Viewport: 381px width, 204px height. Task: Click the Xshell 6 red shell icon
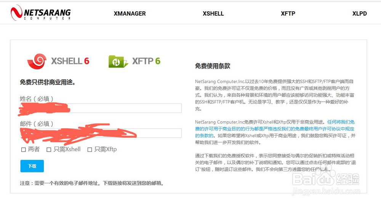tap(37, 61)
